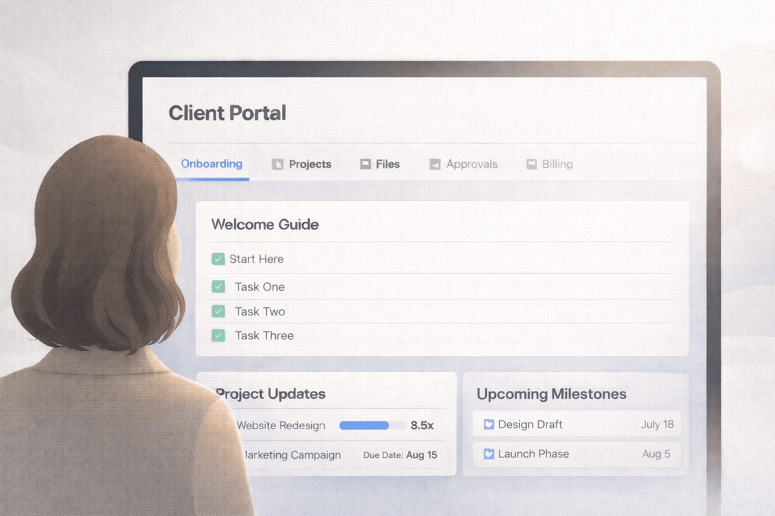Collapse the Upcoming Milestones panel

551,394
